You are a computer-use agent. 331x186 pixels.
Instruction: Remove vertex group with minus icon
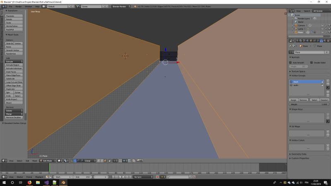(328, 84)
